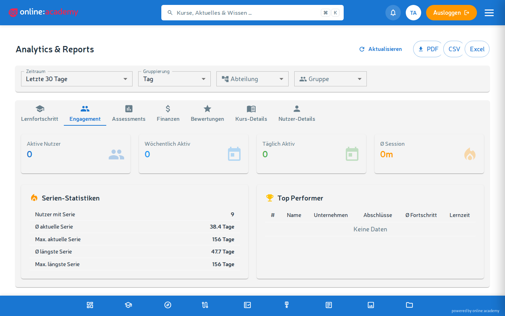Open the checklist assessments icon in bottom bar
505x316 pixels.
click(248, 305)
